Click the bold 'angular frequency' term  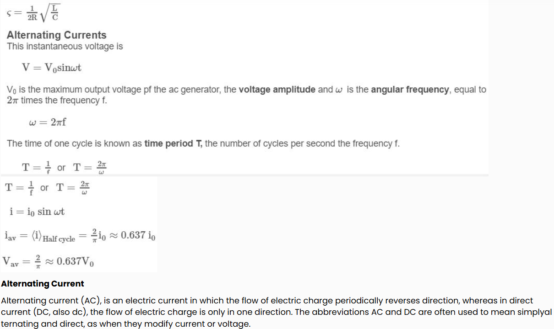point(410,90)
